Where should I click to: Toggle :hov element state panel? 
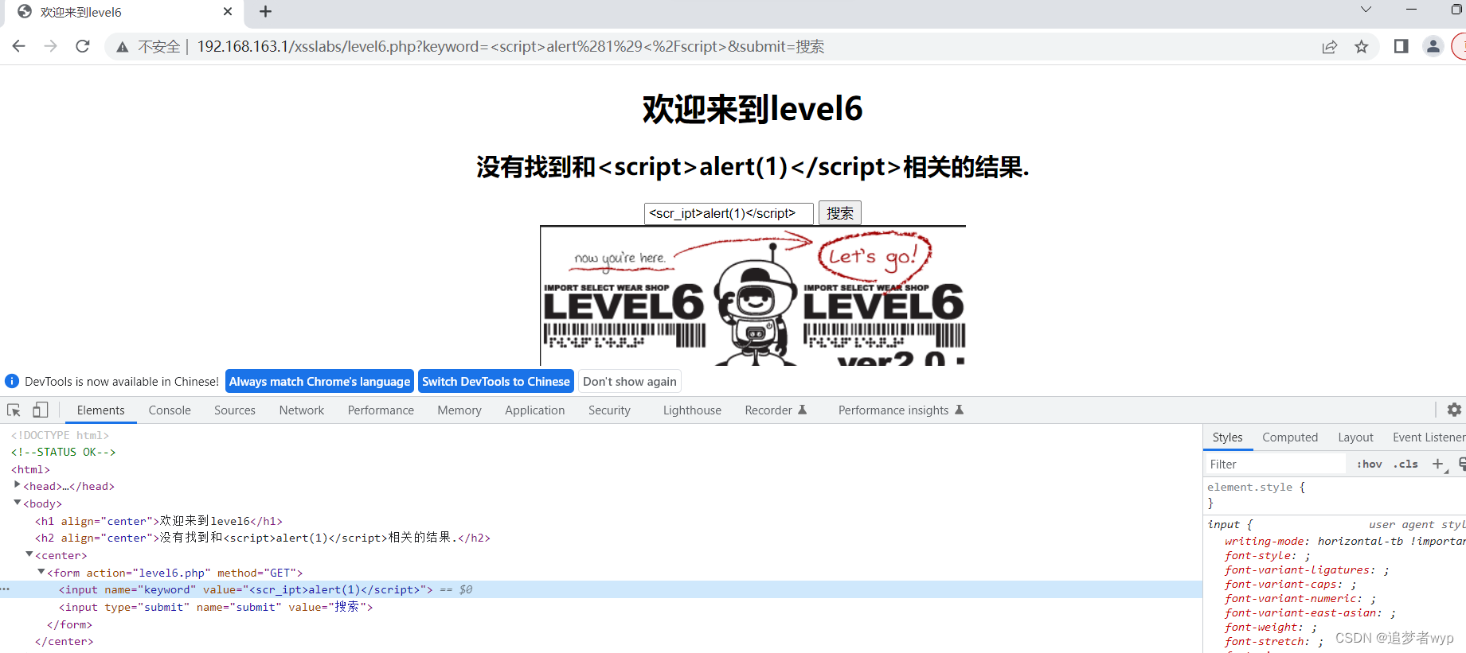click(x=1370, y=464)
